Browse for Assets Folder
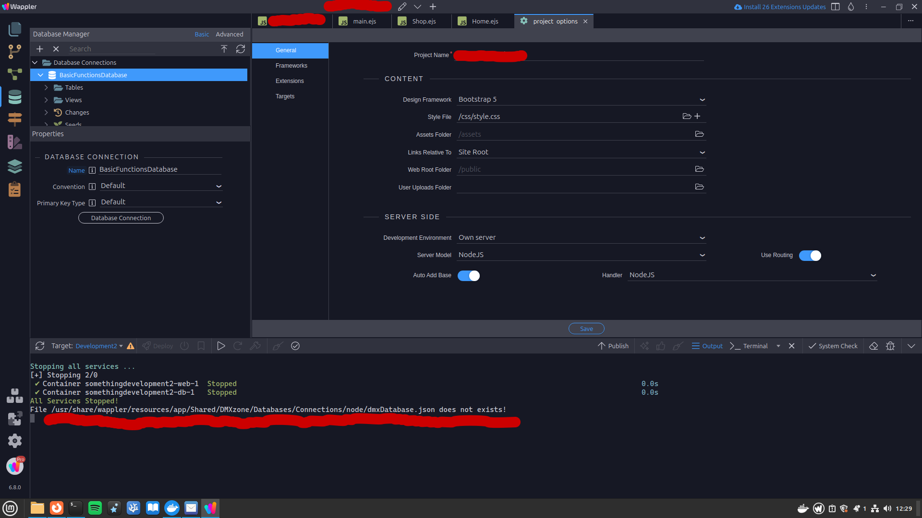922x518 pixels. [699, 134]
